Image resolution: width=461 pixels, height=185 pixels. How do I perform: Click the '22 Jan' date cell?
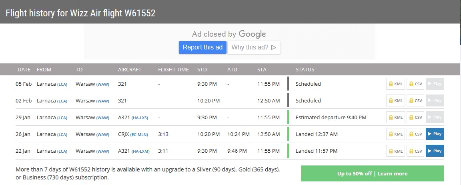pyautogui.click(x=23, y=151)
